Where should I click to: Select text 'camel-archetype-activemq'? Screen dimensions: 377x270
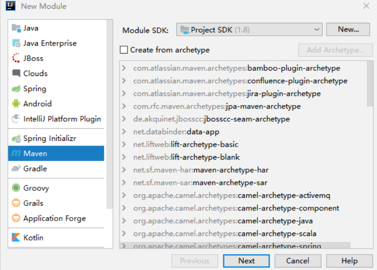pyautogui.click(x=284, y=195)
